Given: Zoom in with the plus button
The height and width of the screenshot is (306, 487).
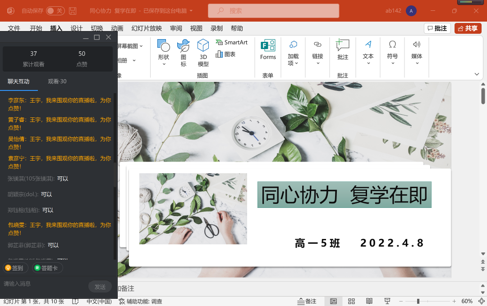Looking at the screenshot, I should pyautogui.click(x=454, y=301).
